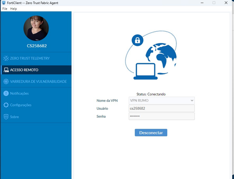Open VARREDURA DE VULNERABILIDADE section
Viewport: 234px width, 179px height.
tap(36, 81)
